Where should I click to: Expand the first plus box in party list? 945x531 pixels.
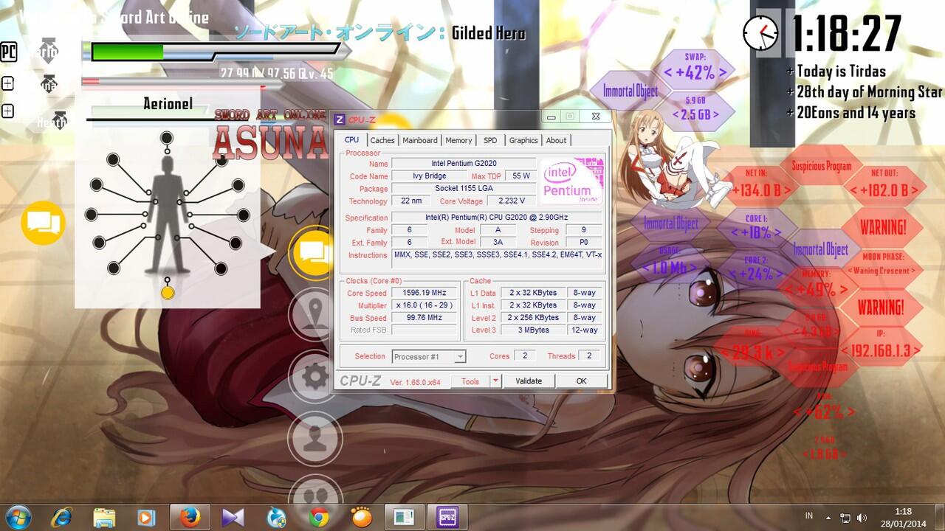[x=7, y=83]
